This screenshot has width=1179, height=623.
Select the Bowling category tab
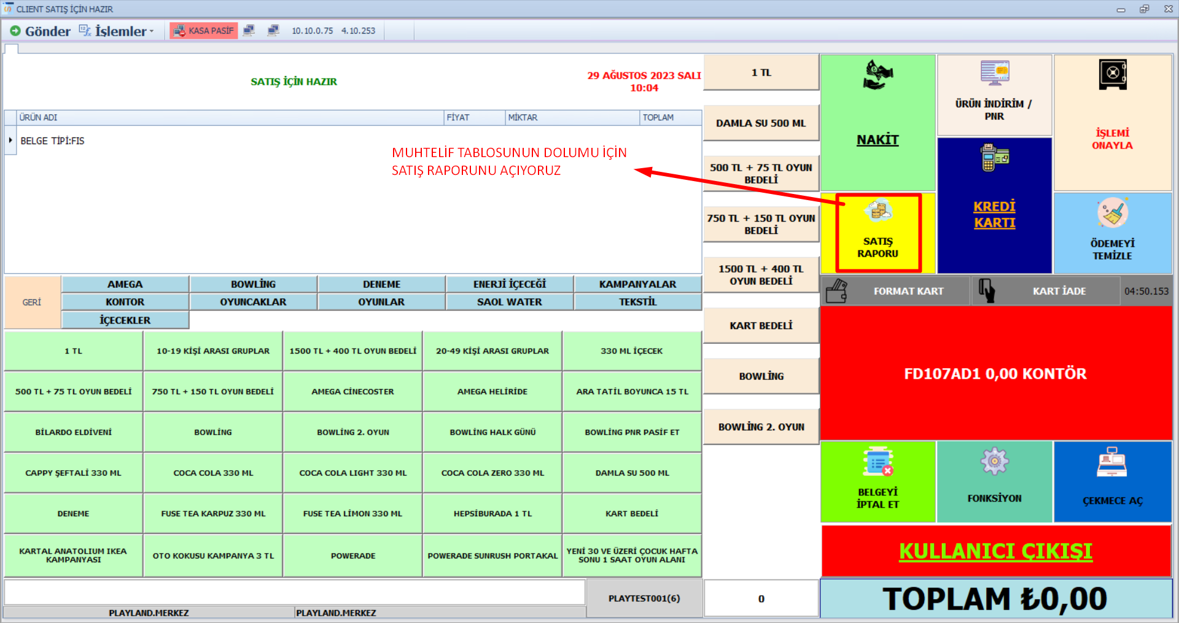[253, 284]
